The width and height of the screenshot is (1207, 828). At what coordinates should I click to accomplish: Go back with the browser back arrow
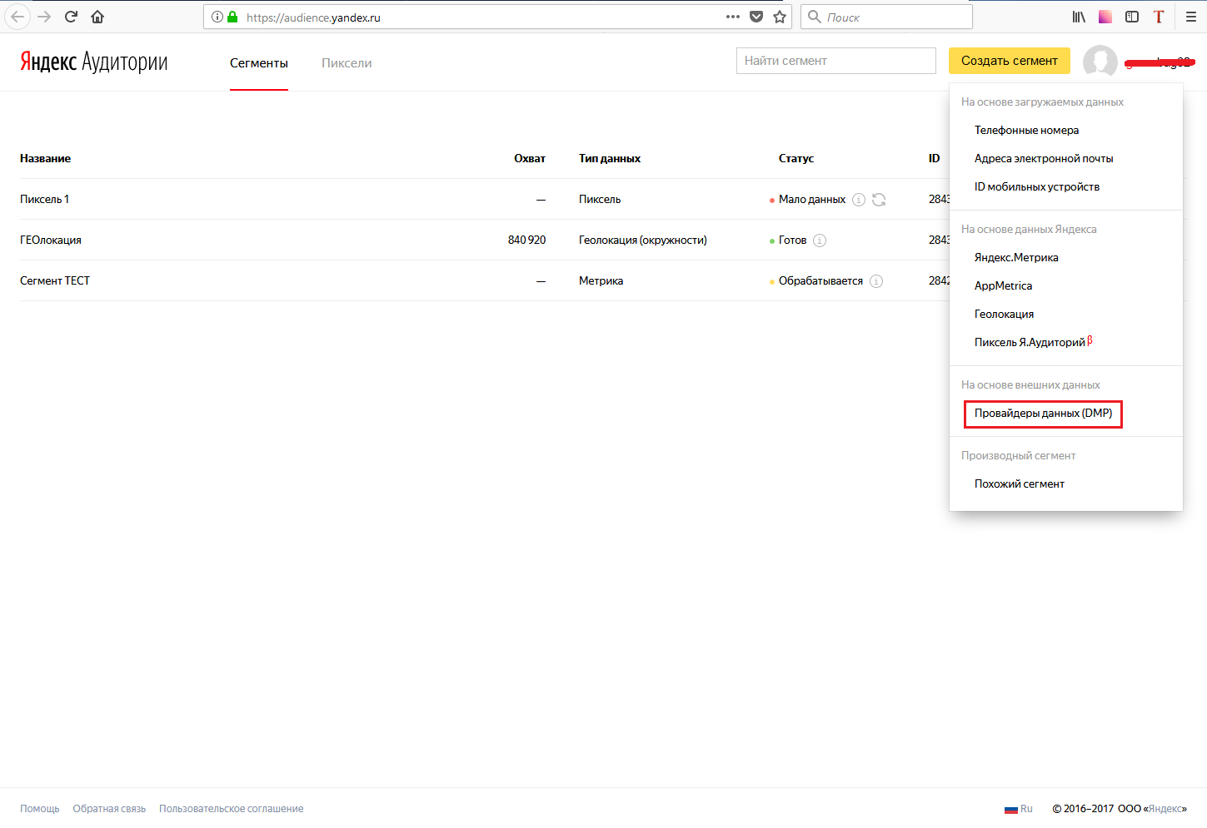17,17
